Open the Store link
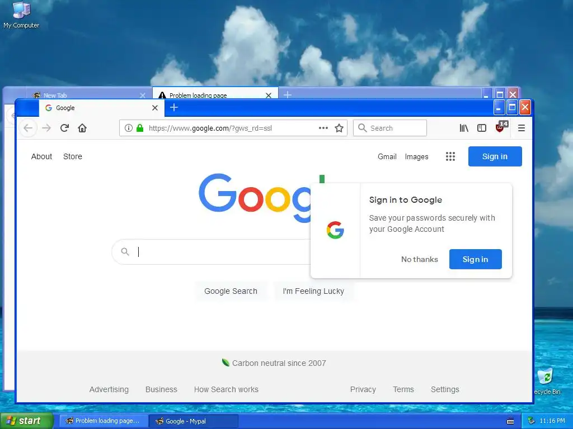The image size is (573, 429). pyautogui.click(x=73, y=156)
